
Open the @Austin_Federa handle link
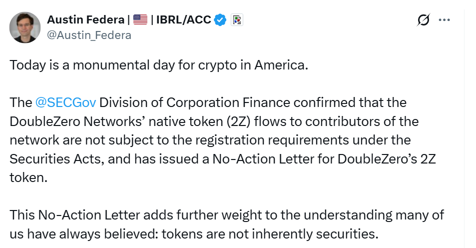point(89,35)
